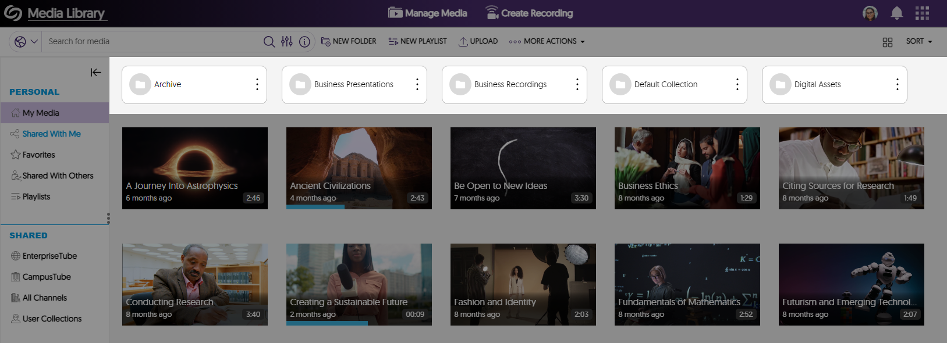
Task: Click the Upload button
Action: coord(478,41)
